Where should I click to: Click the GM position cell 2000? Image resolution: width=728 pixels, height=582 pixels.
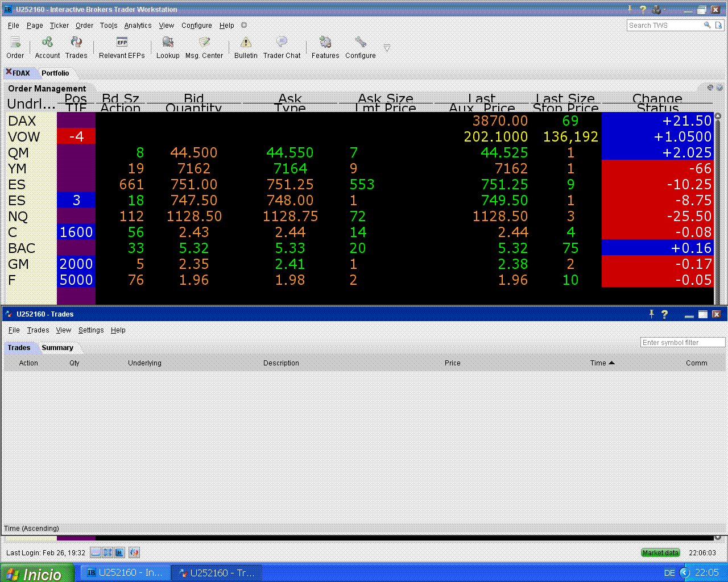tap(76, 264)
